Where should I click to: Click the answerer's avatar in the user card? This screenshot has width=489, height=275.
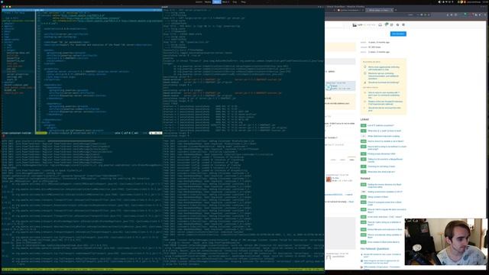pos(329,180)
